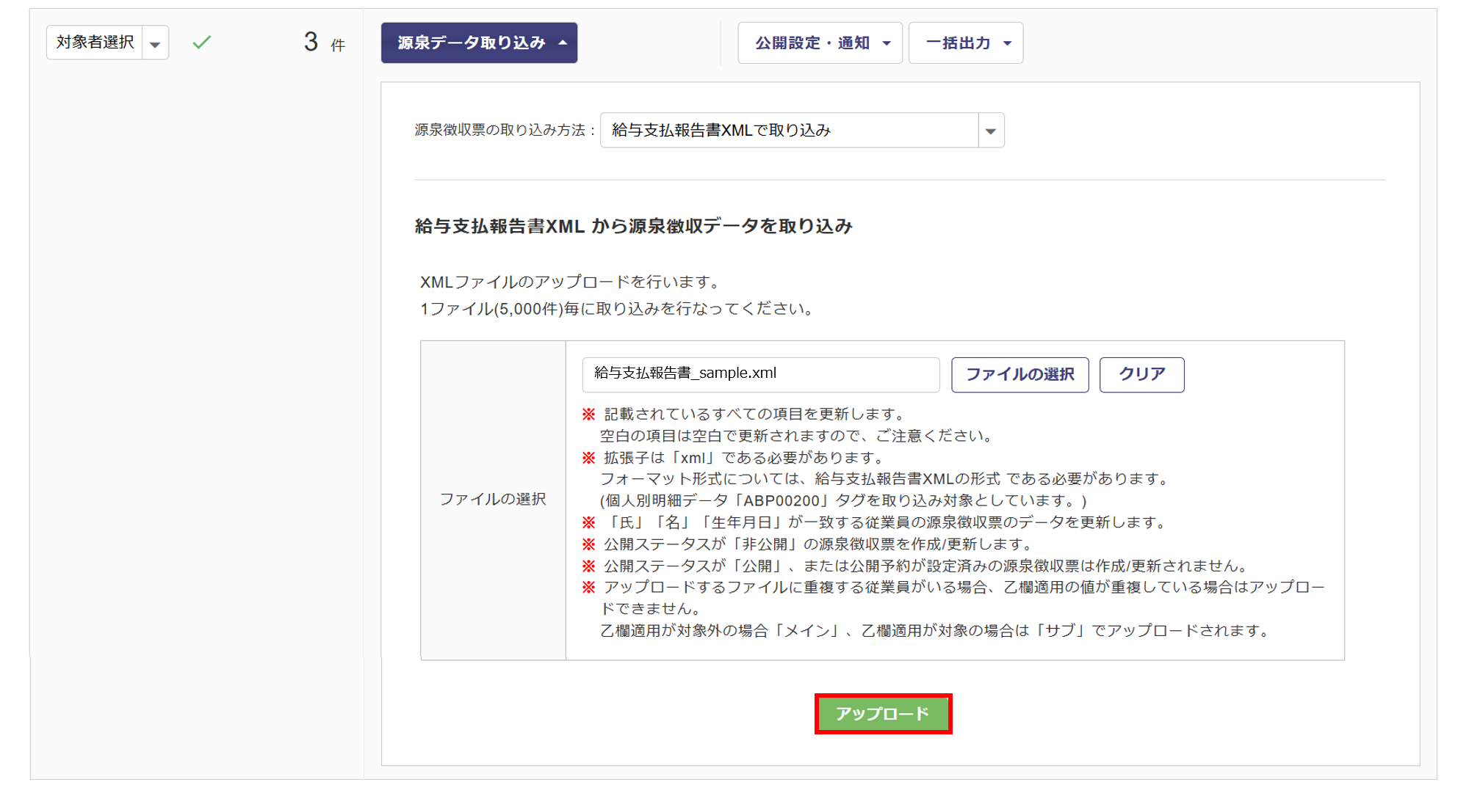Image resolution: width=1469 pixels, height=796 pixels.
Task: Click the green checkmark icon
Action: 201,43
